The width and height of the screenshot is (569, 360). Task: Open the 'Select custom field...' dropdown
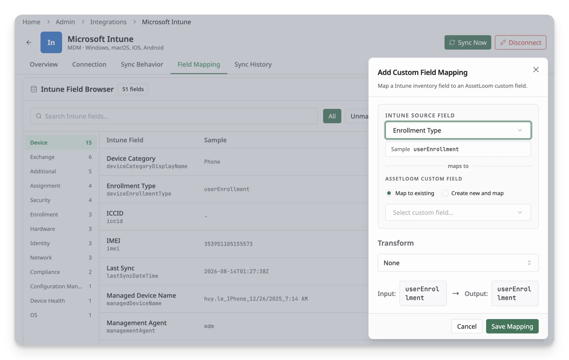click(458, 213)
